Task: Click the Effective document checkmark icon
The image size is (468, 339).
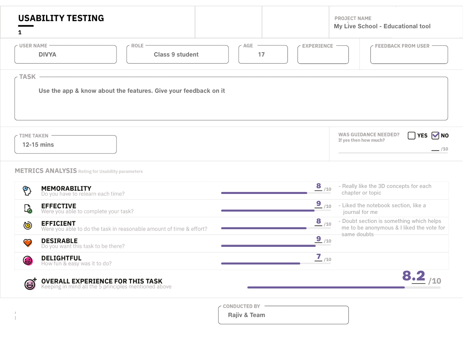Action: (x=28, y=209)
